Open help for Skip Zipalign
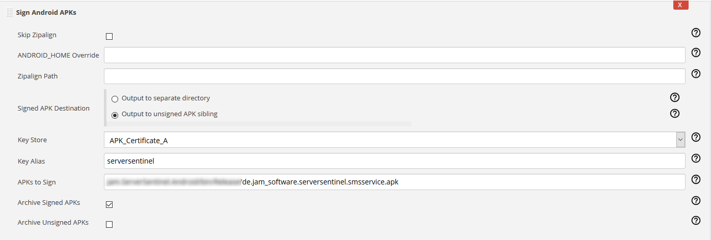The height and width of the screenshot is (240, 711). pos(696,33)
